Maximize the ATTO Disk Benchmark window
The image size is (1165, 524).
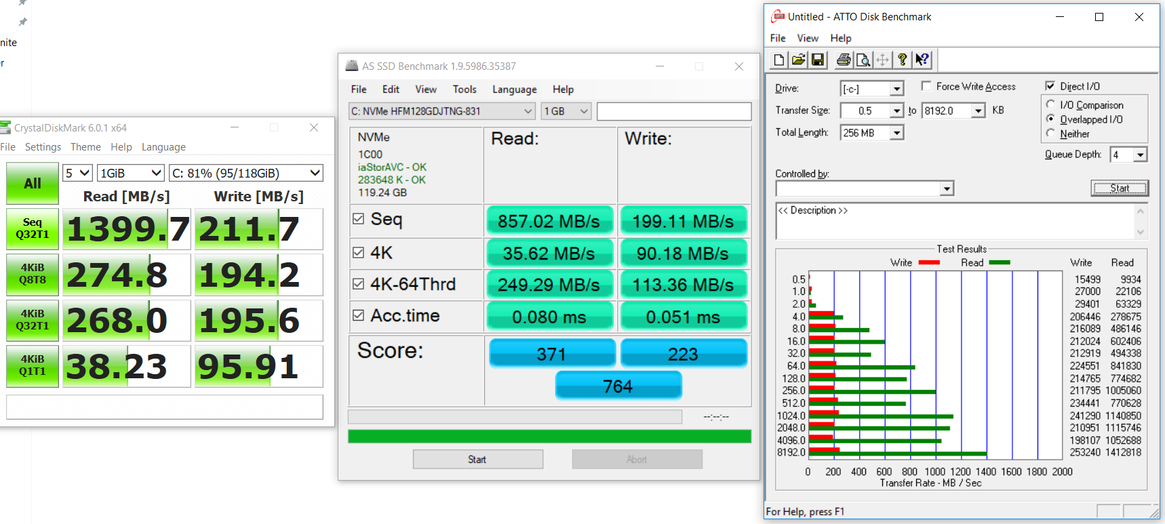pos(1099,17)
